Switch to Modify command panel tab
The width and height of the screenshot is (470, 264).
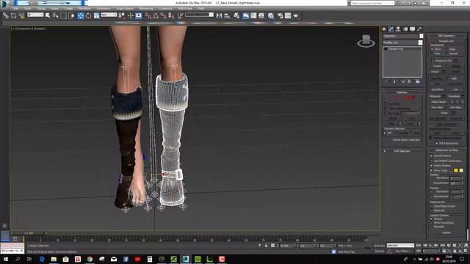[391, 29]
